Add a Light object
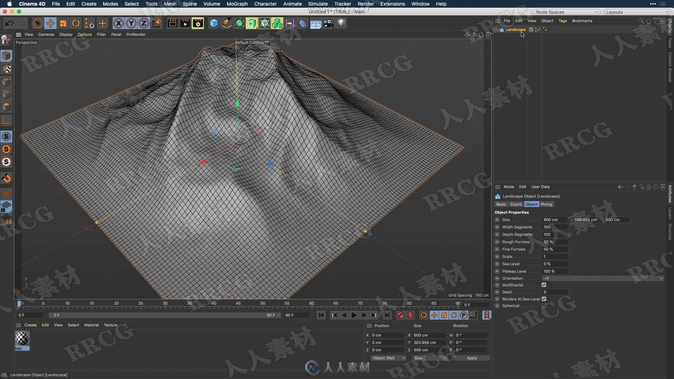674x379 pixels. (x=341, y=24)
